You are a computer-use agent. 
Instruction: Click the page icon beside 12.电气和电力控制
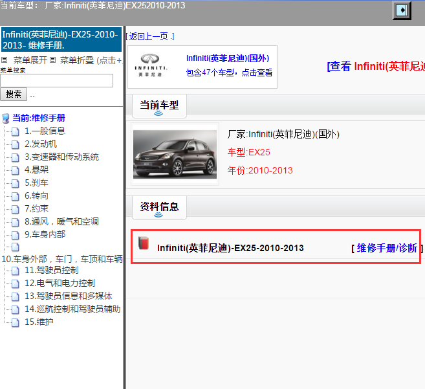tap(16, 284)
